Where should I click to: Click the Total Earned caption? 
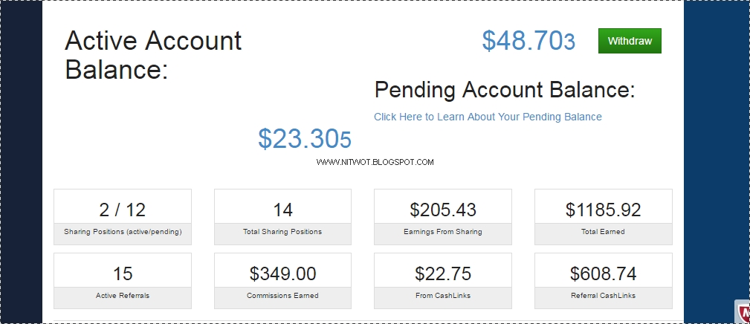coord(603,232)
